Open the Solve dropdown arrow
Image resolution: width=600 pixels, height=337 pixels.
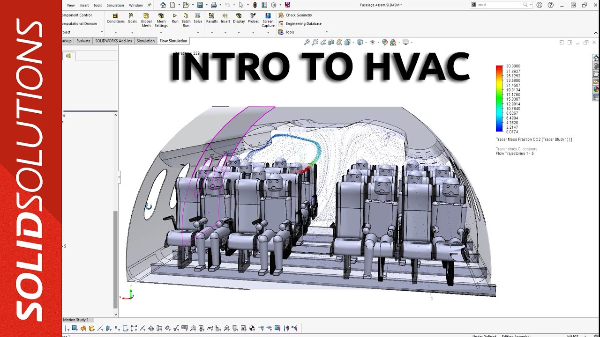(x=198, y=33)
